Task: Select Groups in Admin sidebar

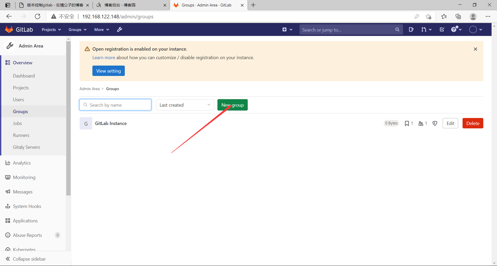Action: pyautogui.click(x=20, y=112)
